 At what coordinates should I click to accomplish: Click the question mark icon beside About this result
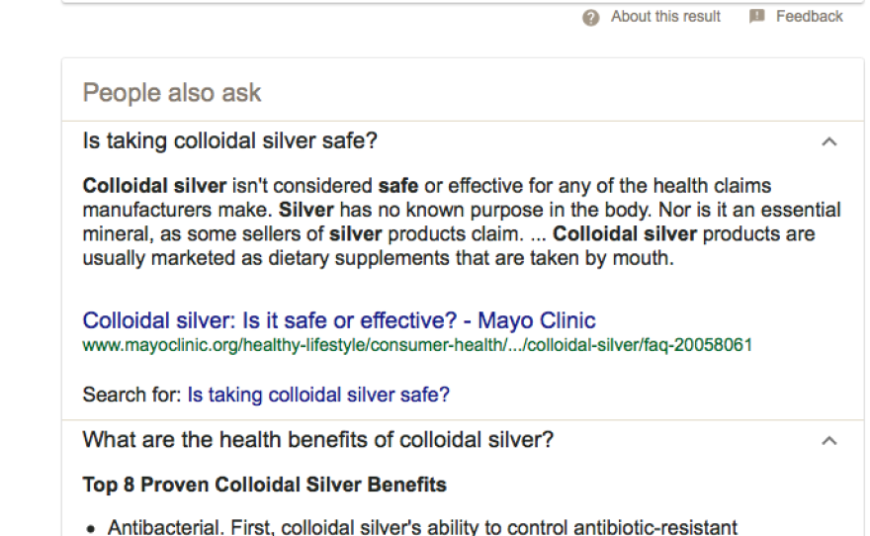591,17
